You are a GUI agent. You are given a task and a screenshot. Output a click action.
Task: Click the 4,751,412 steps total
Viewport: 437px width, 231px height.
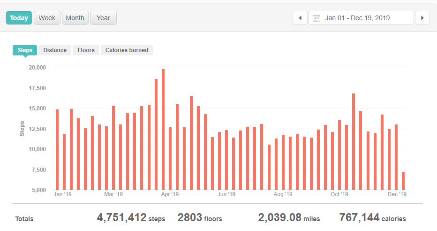tap(131, 218)
